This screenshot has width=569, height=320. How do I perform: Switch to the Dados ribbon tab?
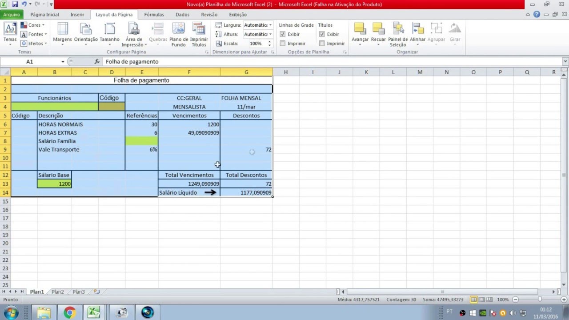(182, 15)
